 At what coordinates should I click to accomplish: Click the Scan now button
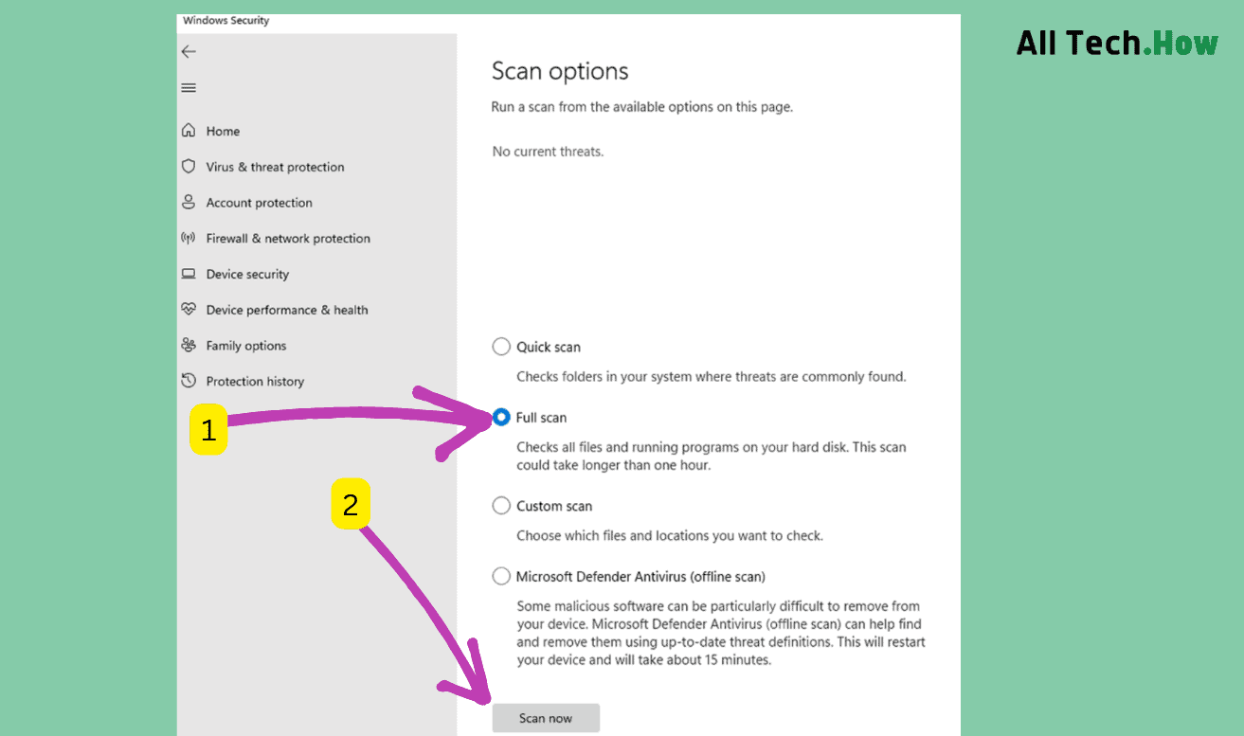(546, 718)
